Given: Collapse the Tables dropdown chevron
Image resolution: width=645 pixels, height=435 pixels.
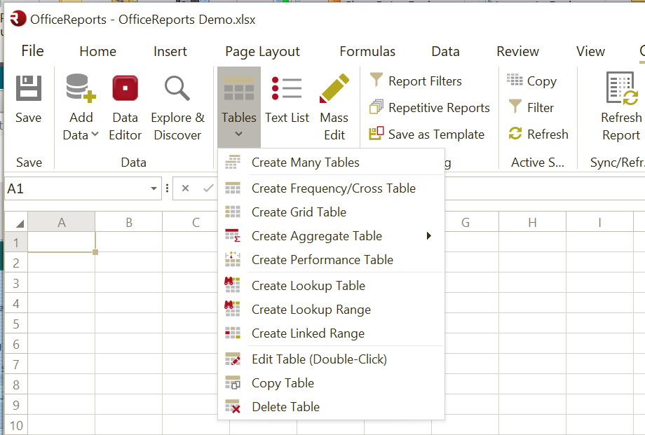Looking at the screenshot, I should [239, 134].
